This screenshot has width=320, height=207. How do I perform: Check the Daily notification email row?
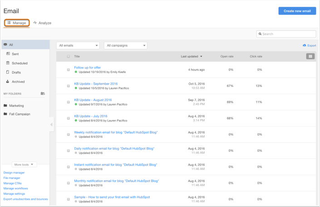tap(69, 150)
